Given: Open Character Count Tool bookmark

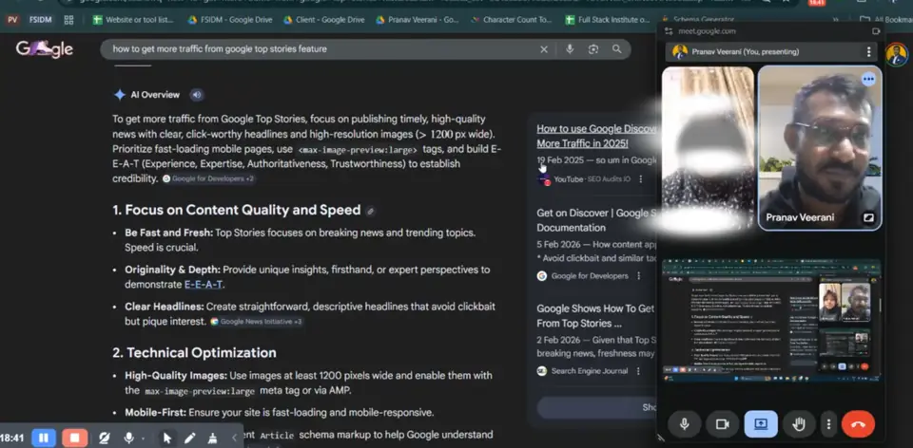Looking at the screenshot, I should (512, 20).
